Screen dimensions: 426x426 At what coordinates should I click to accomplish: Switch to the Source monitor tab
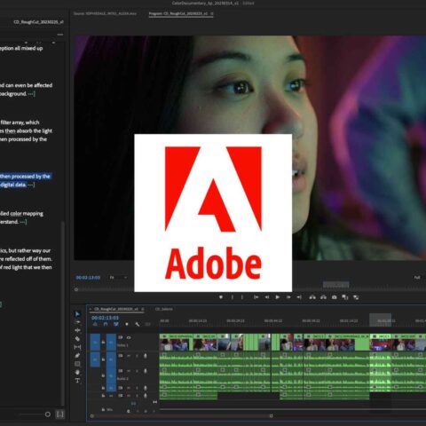pyautogui.click(x=105, y=13)
